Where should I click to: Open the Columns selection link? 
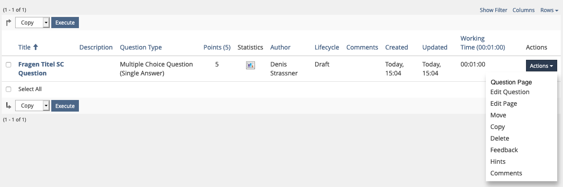coord(523,10)
